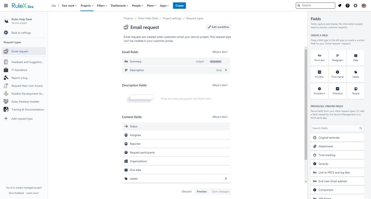Select the End User Email address field
Viewport: 371px width, 199px height.
pyautogui.click(x=338, y=181)
